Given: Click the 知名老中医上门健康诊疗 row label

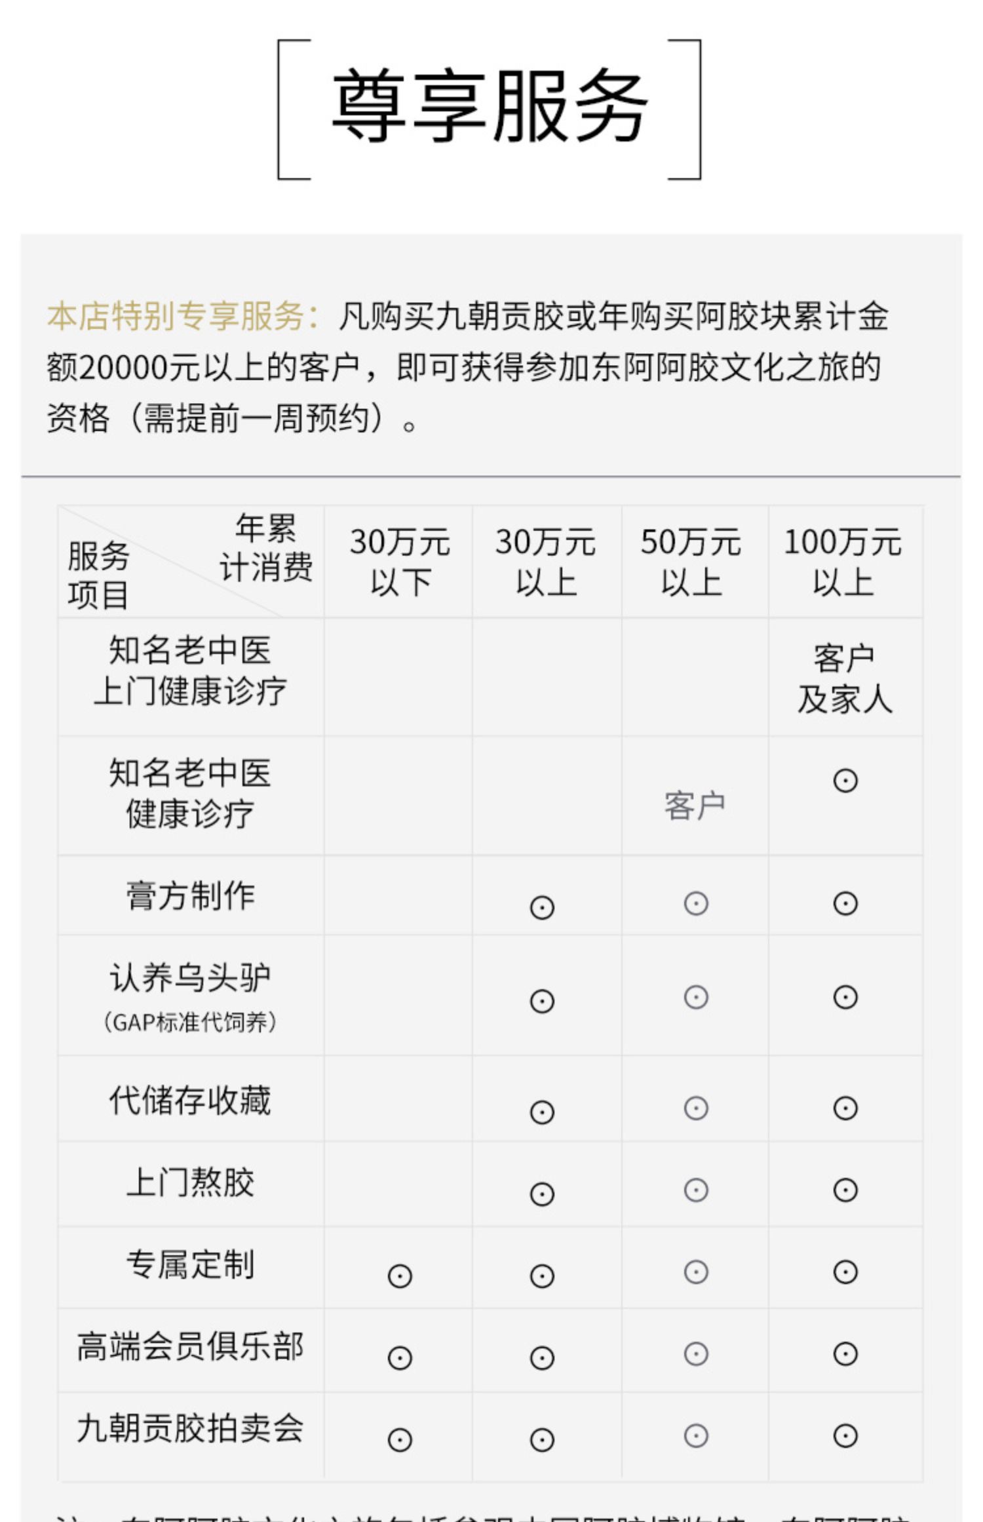Looking at the screenshot, I should pos(190,671).
